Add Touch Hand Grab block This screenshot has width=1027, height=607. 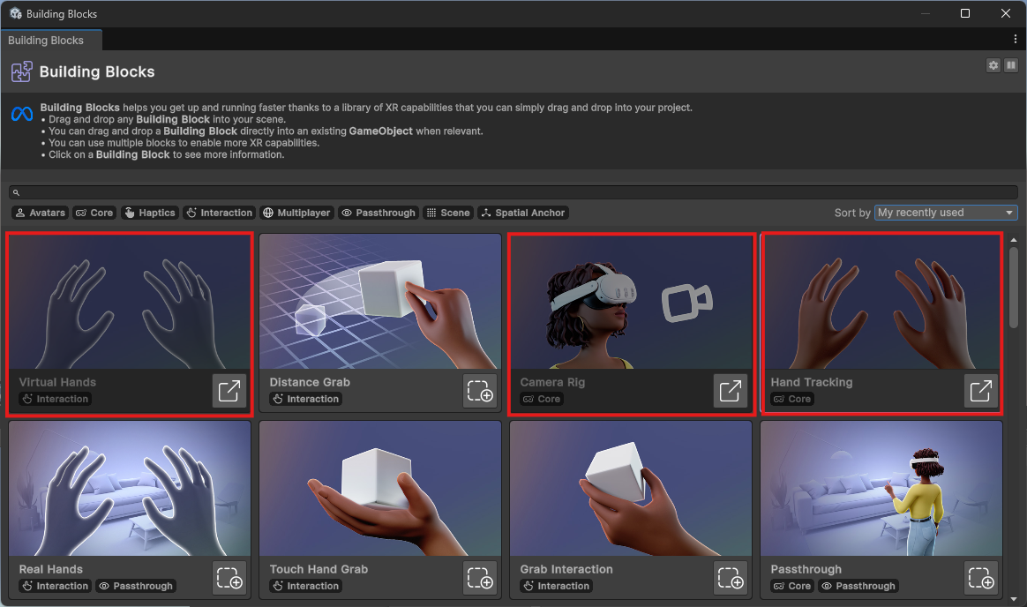479,578
